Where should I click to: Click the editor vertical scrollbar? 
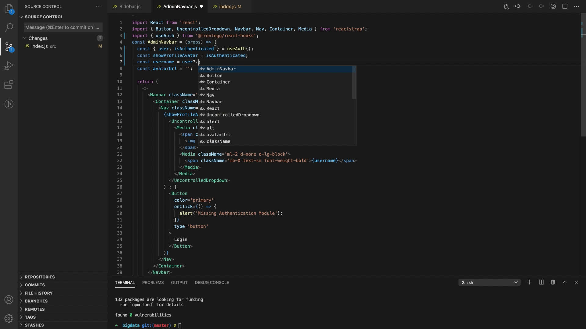pyautogui.click(x=583, y=75)
